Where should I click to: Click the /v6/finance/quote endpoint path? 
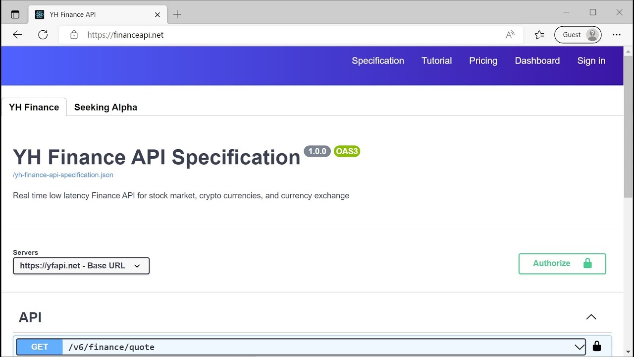[x=111, y=347]
